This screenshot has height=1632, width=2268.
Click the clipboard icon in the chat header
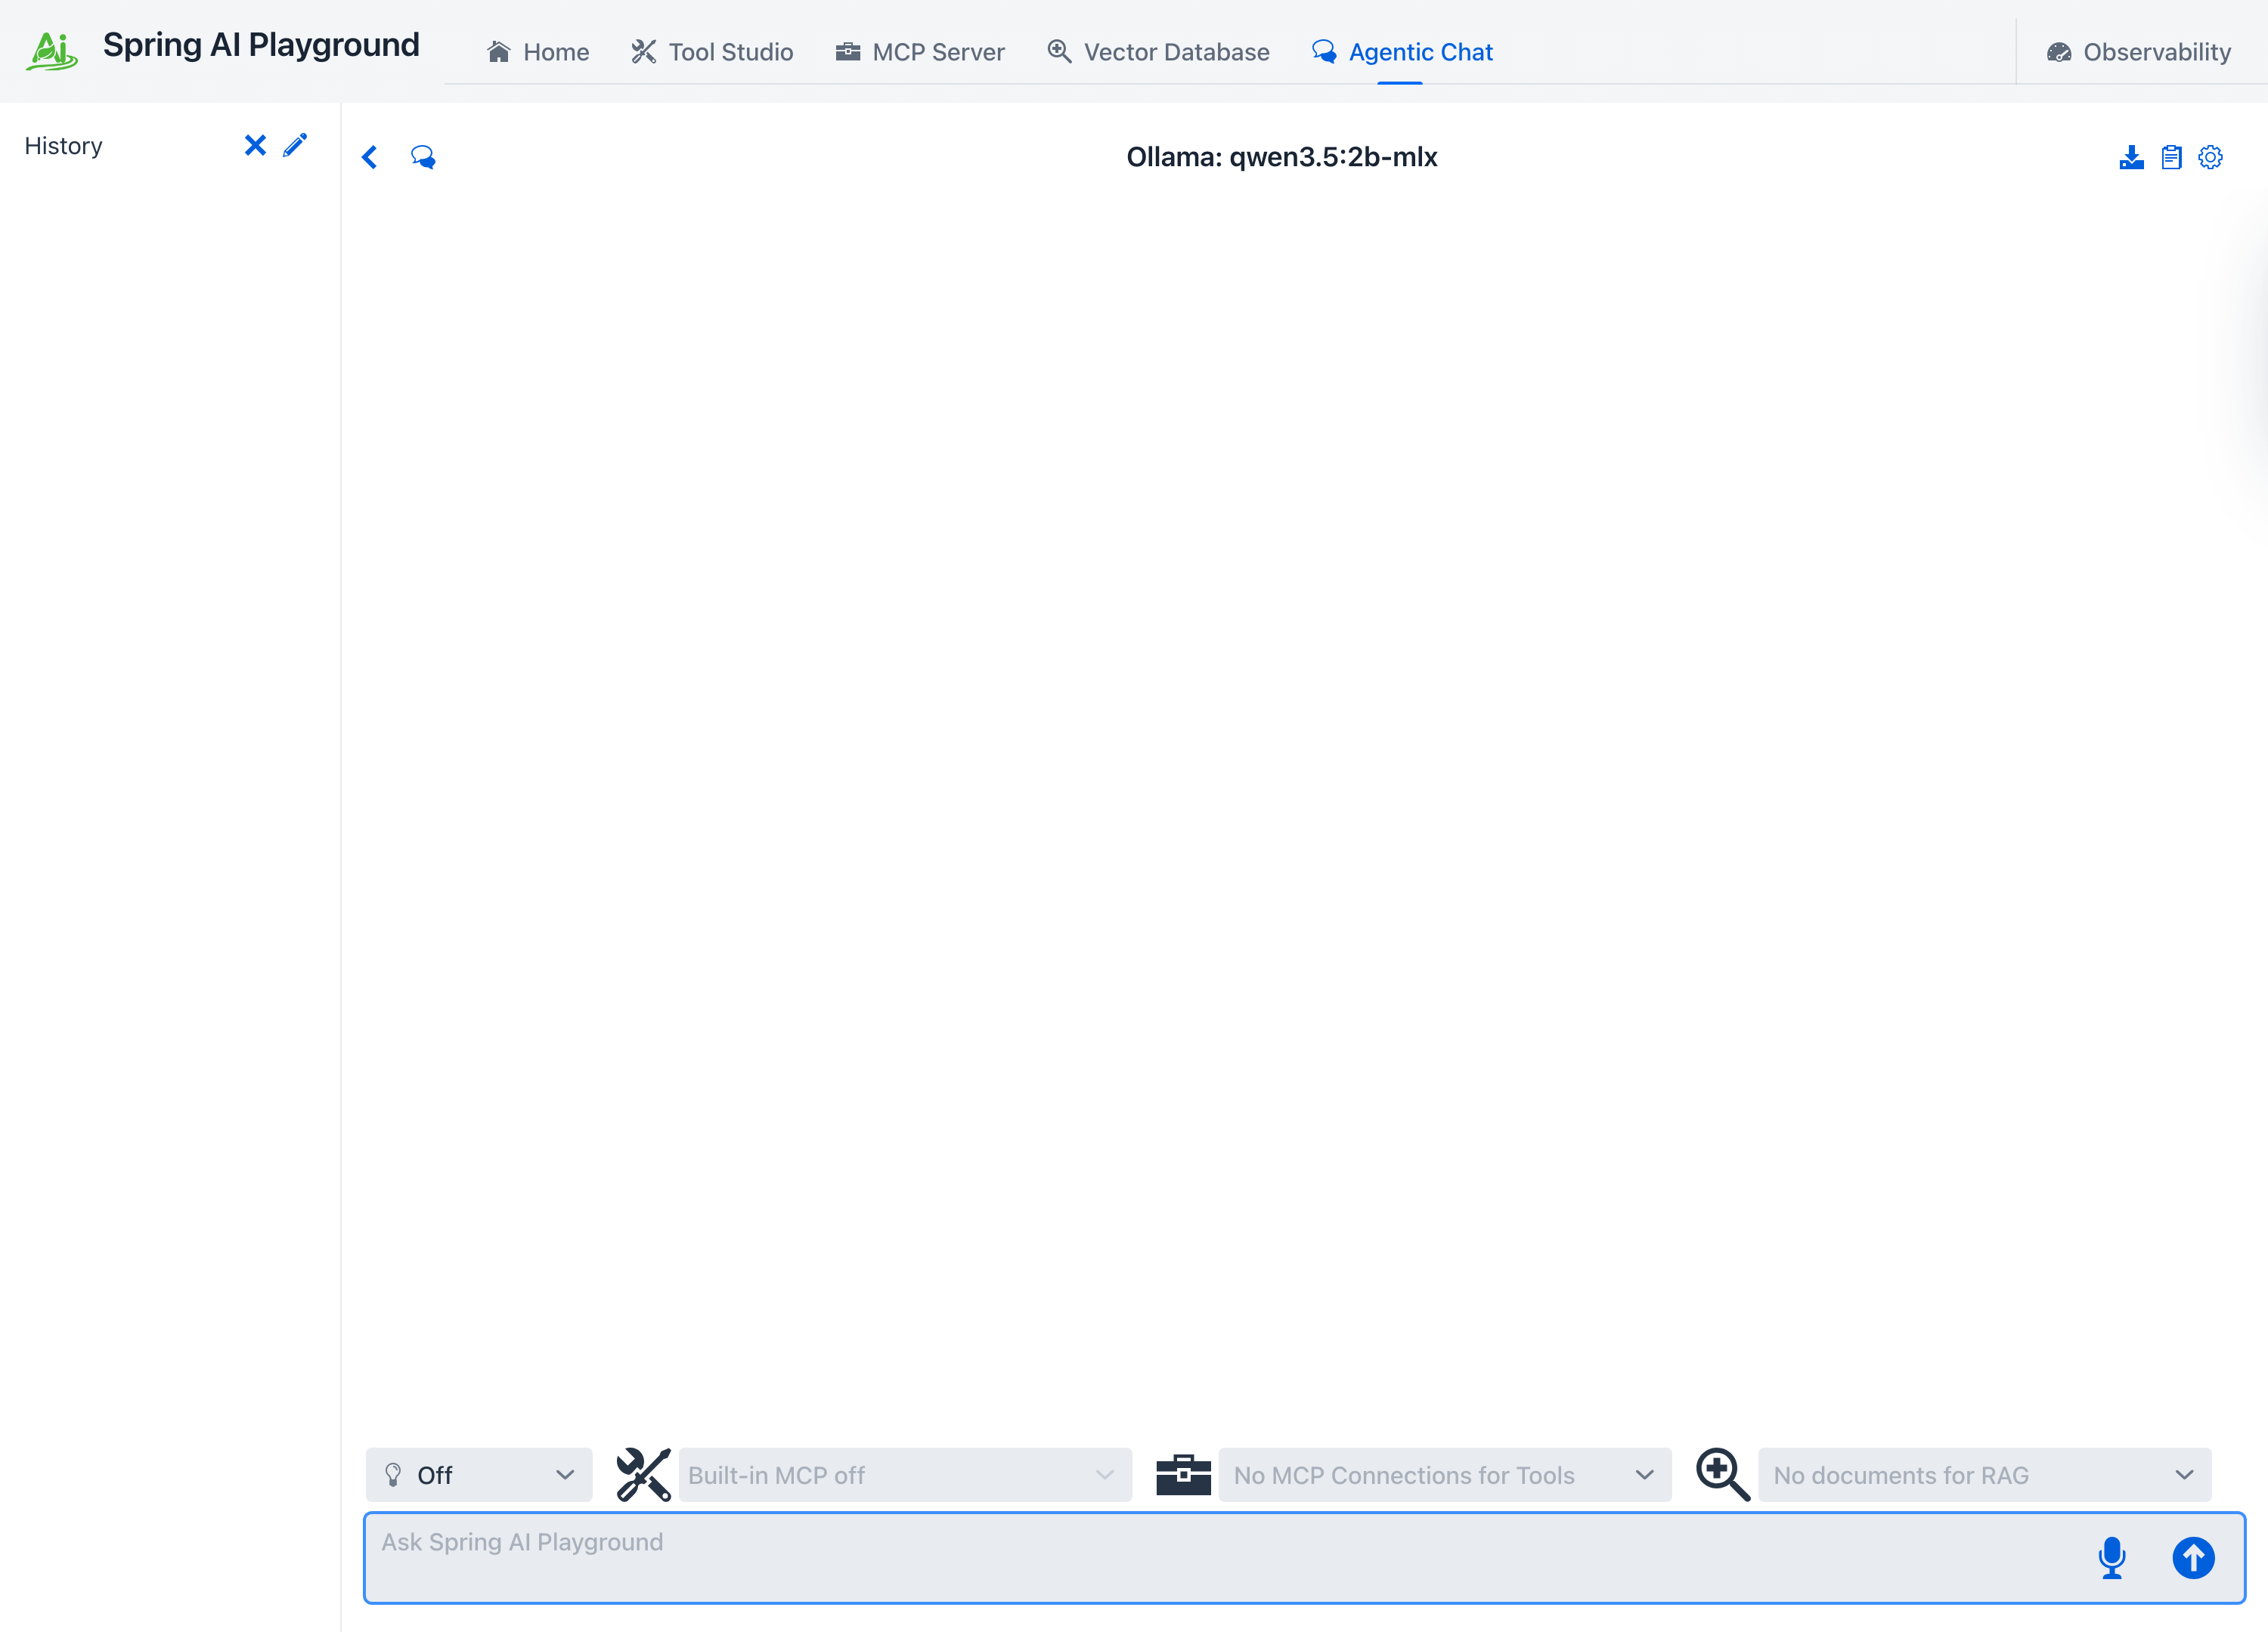coord(2171,157)
